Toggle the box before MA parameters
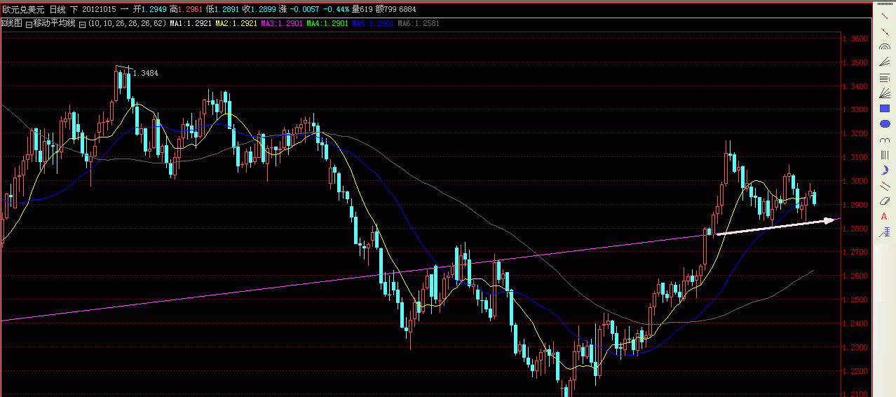The width and height of the screenshot is (896, 397). [82, 23]
